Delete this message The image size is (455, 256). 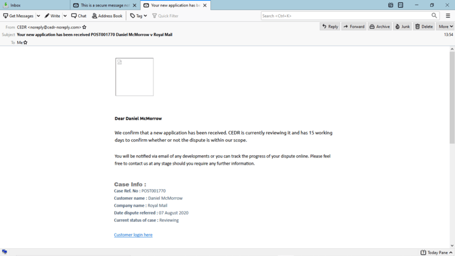point(424,27)
